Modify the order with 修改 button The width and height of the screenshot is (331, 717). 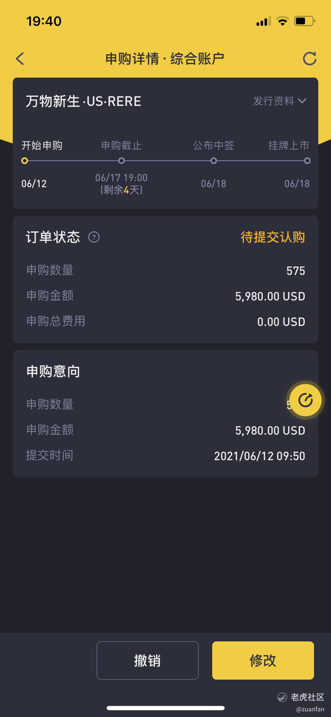click(x=263, y=660)
